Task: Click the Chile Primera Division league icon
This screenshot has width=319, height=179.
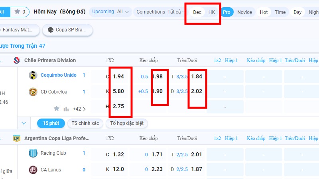Action: 16,60
